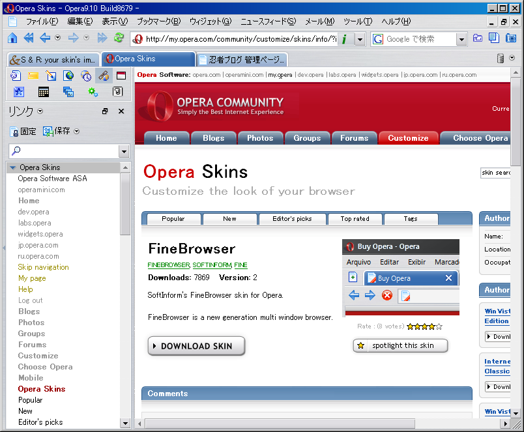Open the Windows panel icon

click(121, 76)
